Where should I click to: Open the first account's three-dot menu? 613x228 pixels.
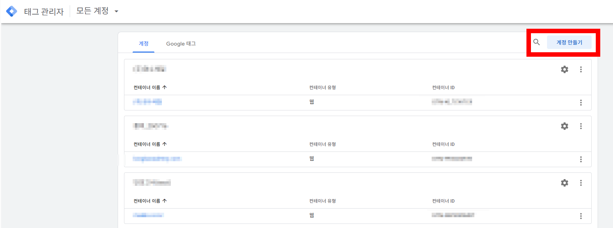tap(581, 69)
